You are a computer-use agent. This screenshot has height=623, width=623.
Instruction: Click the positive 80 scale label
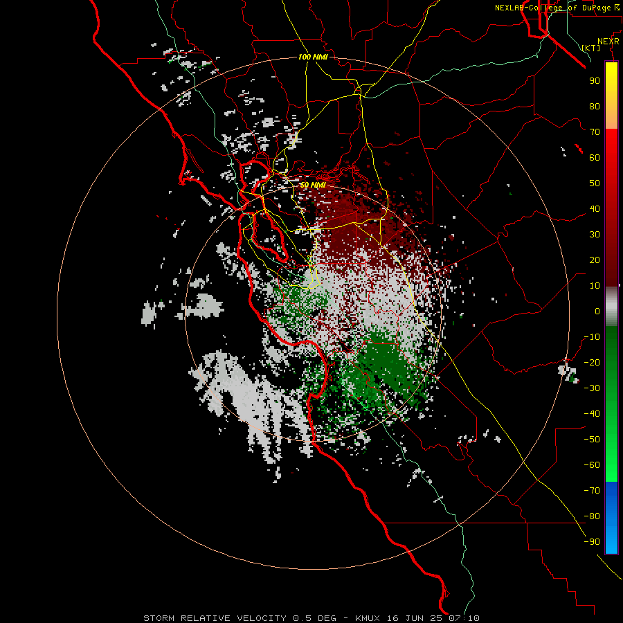595,106
